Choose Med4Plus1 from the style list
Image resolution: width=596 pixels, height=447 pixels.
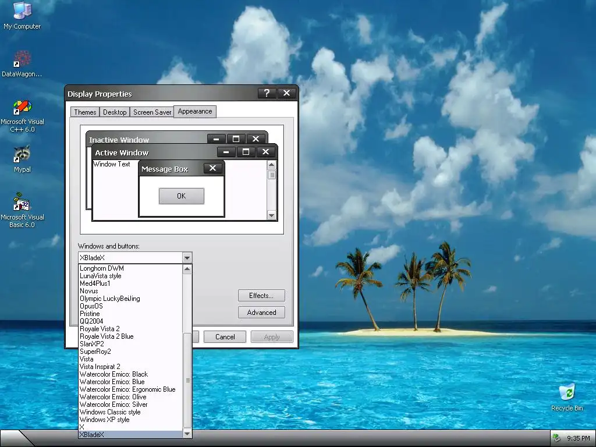(x=130, y=283)
